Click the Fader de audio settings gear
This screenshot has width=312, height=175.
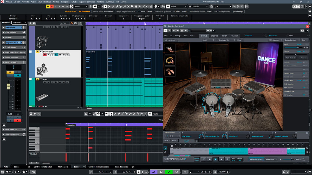click(4, 125)
